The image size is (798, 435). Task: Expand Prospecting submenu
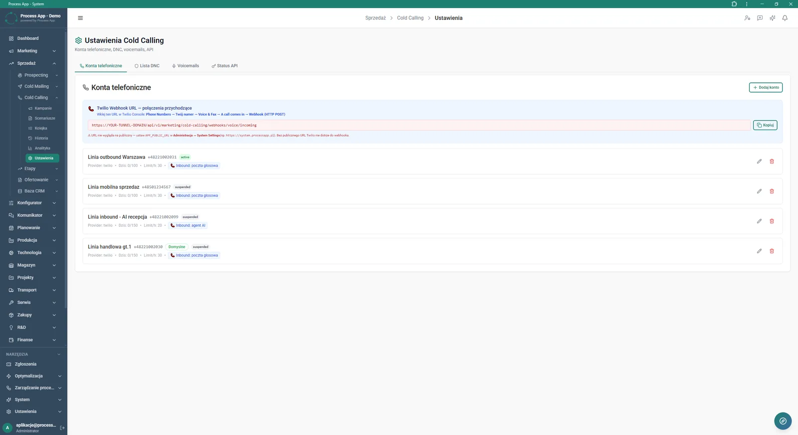click(x=38, y=75)
